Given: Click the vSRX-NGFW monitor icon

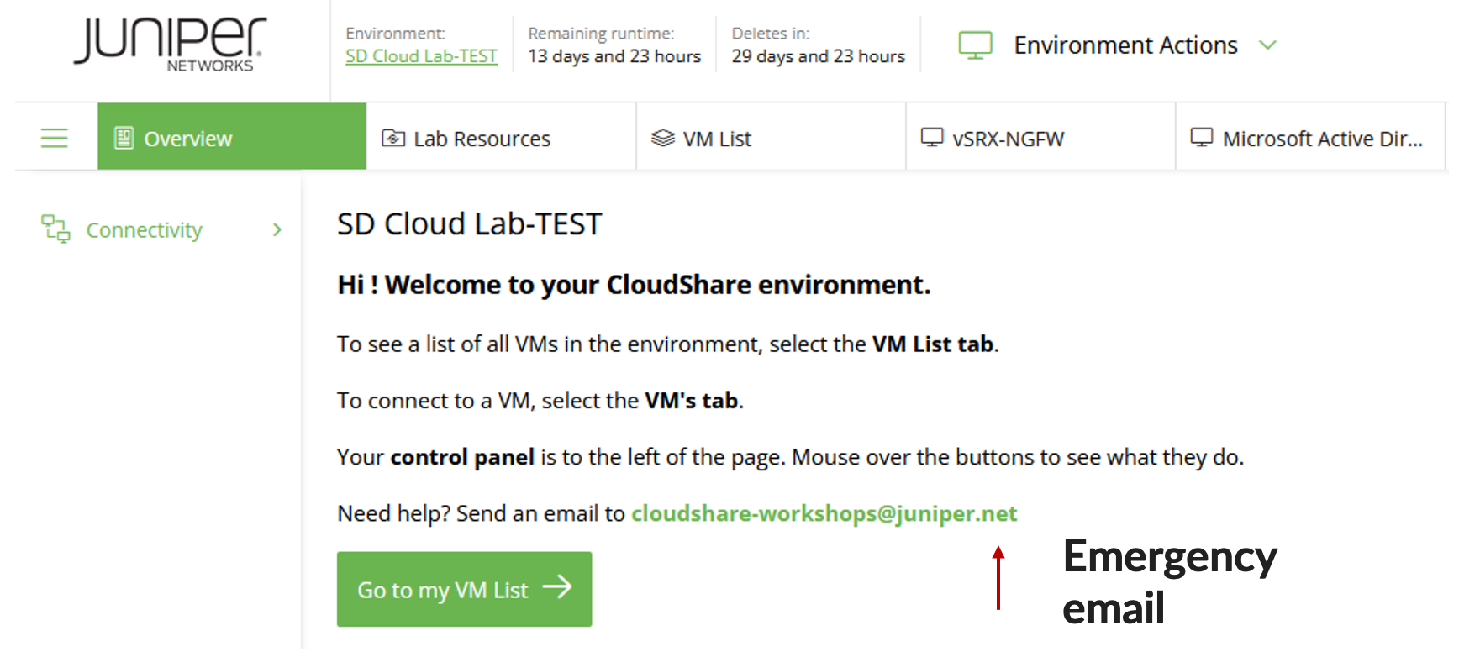Looking at the screenshot, I should [x=932, y=137].
